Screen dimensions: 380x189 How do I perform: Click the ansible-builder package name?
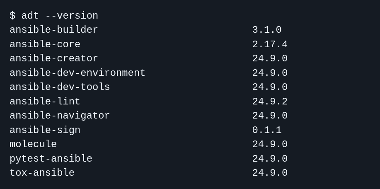click(x=54, y=30)
